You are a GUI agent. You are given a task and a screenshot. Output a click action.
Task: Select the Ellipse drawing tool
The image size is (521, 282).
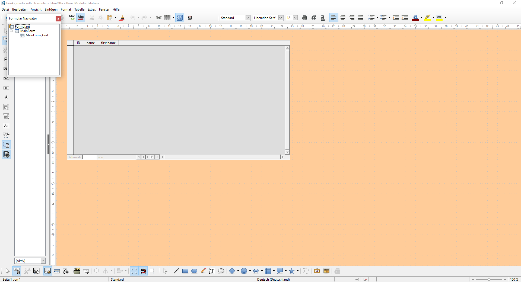click(x=194, y=271)
